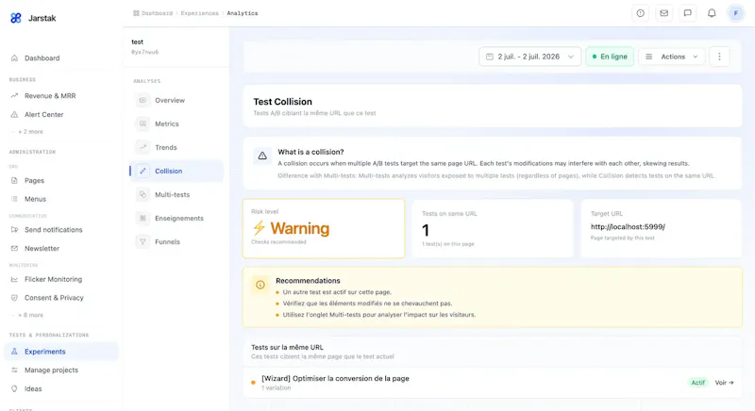Click the 'Tests on same URL' count card

point(493,228)
